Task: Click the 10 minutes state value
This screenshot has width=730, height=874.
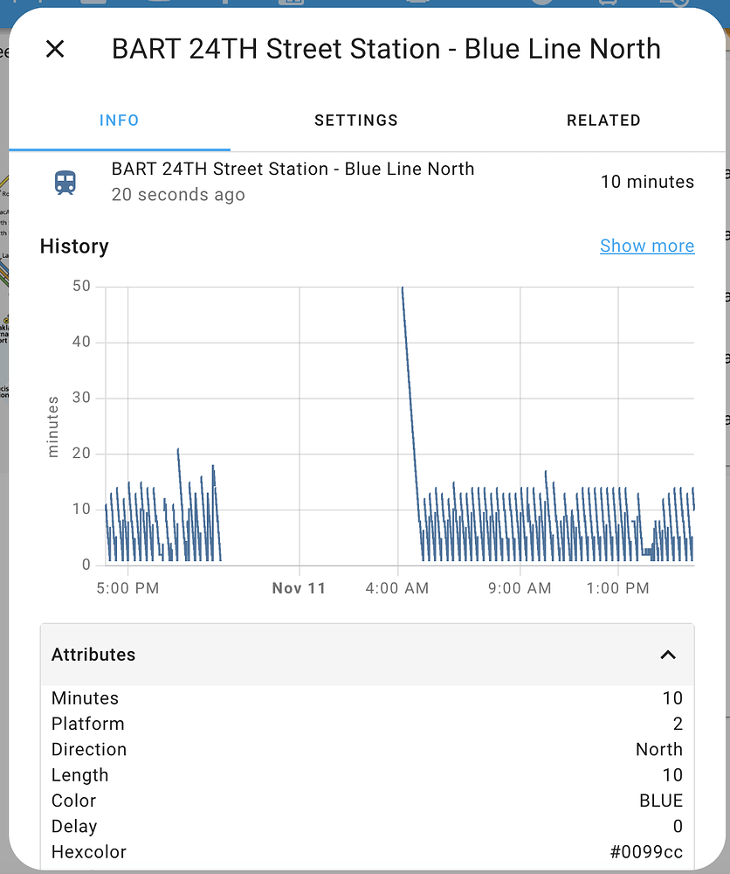Action: [x=646, y=182]
